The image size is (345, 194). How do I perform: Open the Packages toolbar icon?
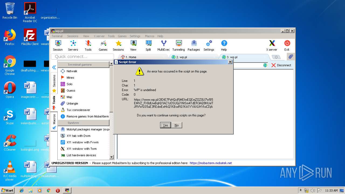(194, 46)
